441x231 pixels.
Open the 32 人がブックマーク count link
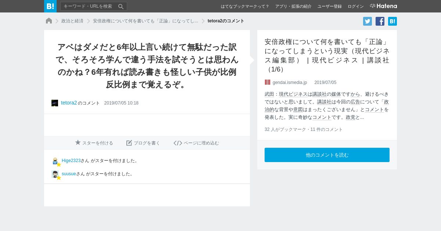[x=285, y=129]
